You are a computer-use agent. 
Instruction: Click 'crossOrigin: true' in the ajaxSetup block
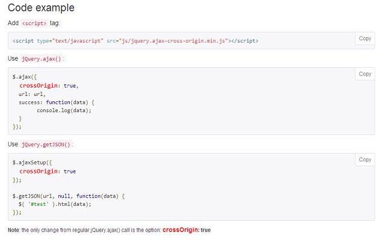48,171
